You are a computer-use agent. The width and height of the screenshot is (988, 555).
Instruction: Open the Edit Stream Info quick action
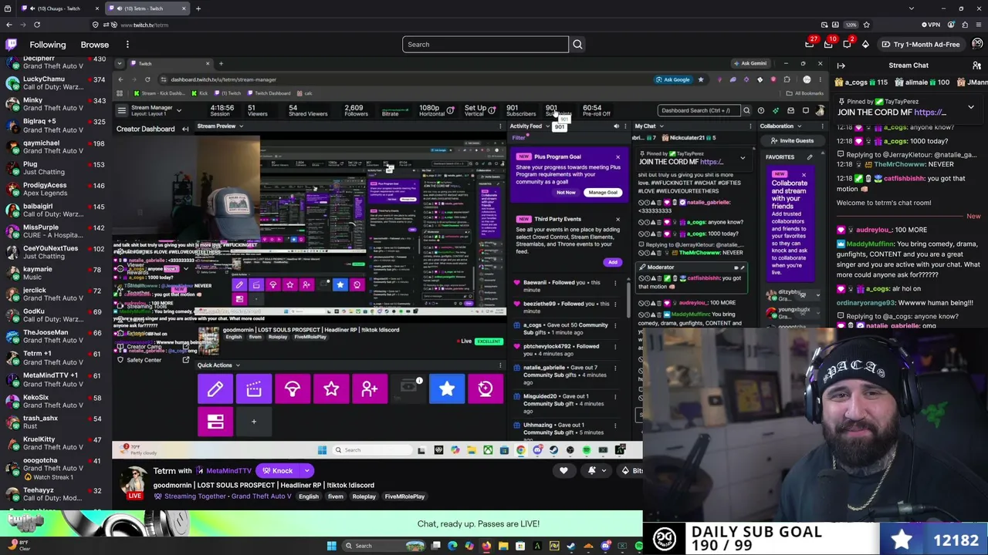point(215,389)
